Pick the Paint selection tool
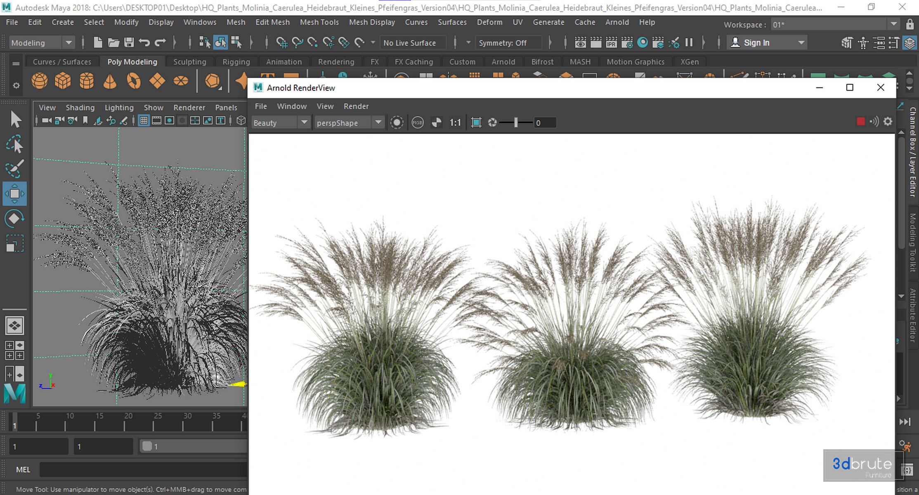Viewport: 919px width, 495px height. [x=14, y=169]
